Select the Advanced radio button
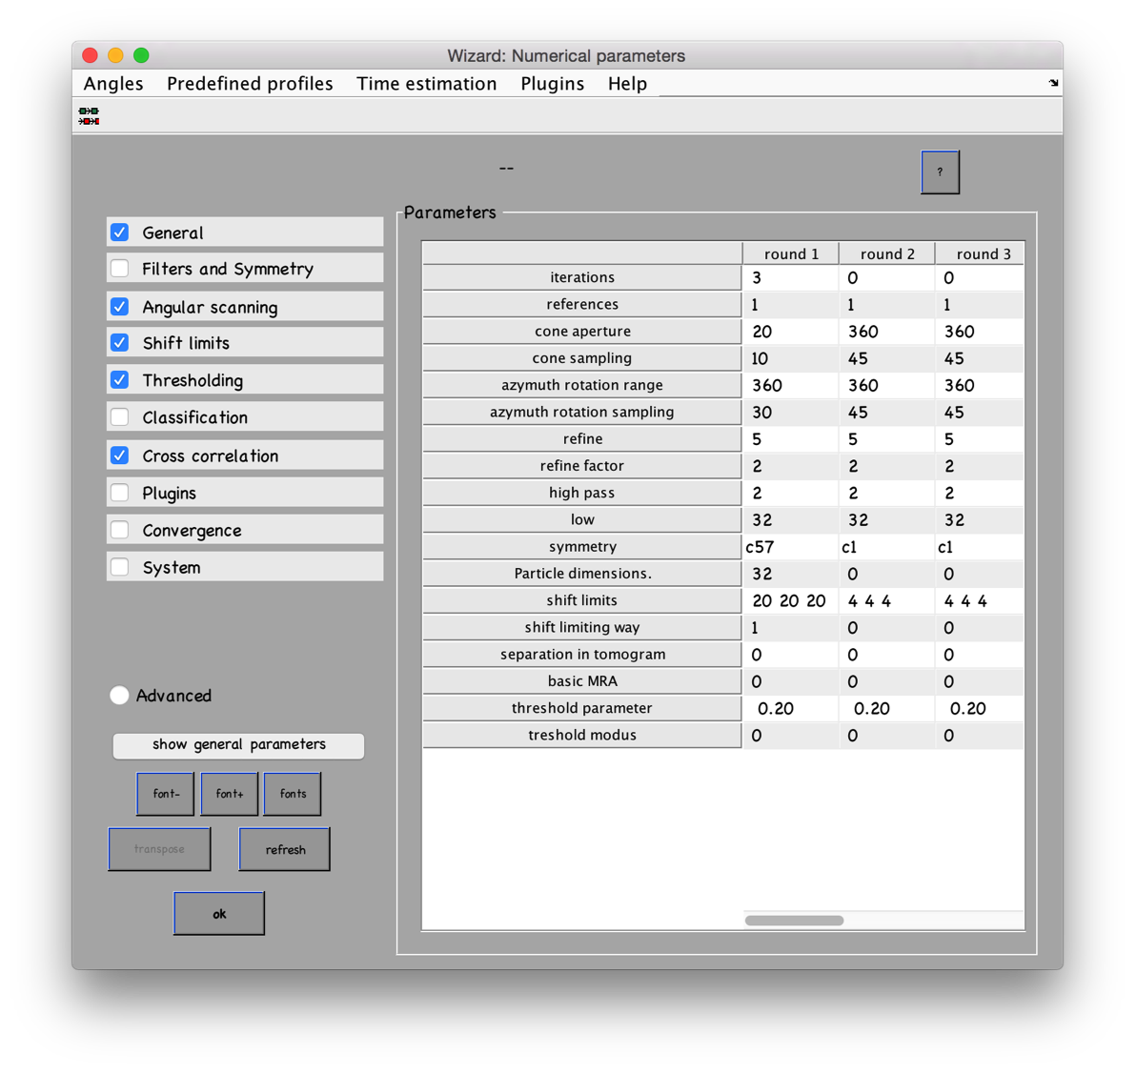 (x=119, y=695)
